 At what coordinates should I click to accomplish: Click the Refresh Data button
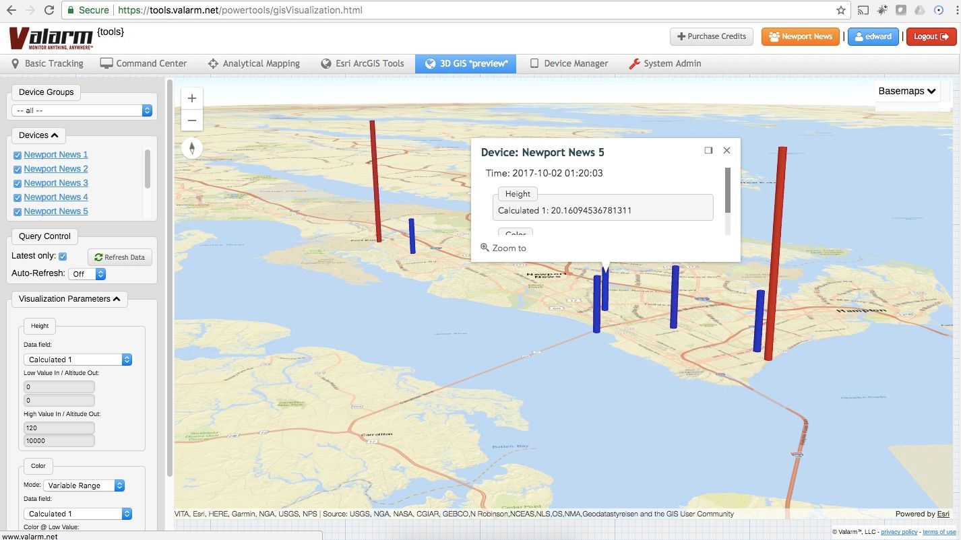pos(119,257)
